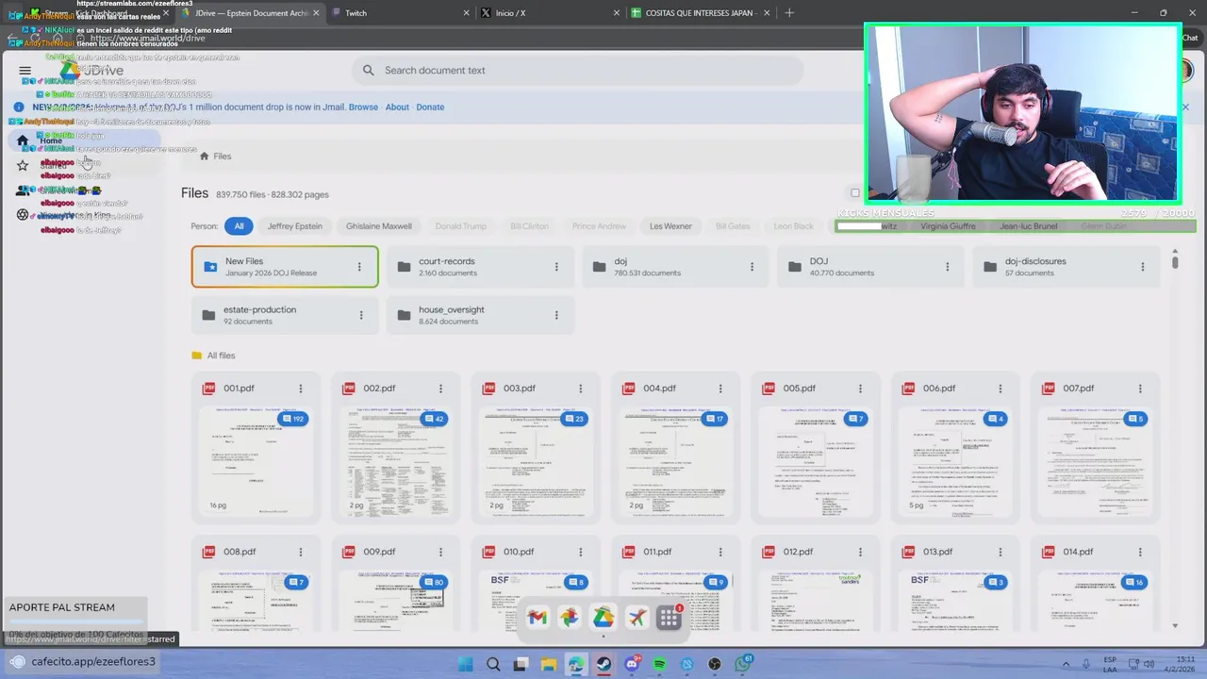Click the PDF icon beside 010.pdf

tap(488, 552)
